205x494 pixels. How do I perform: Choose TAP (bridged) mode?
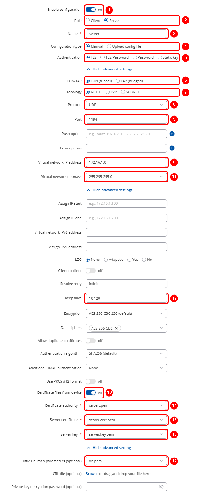(x=118, y=81)
